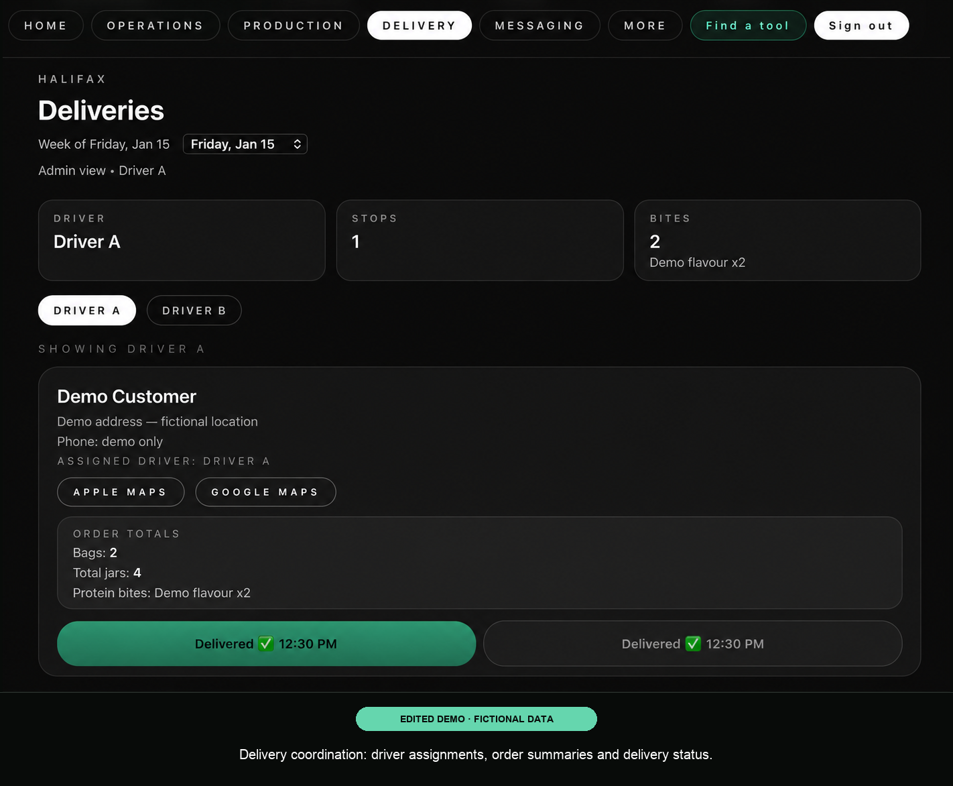Switch to the Production tab
The width and height of the screenshot is (953, 786).
coord(294,25)
